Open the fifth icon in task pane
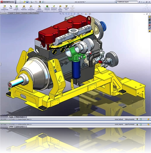151x153 pixels. tap(150, 28)
